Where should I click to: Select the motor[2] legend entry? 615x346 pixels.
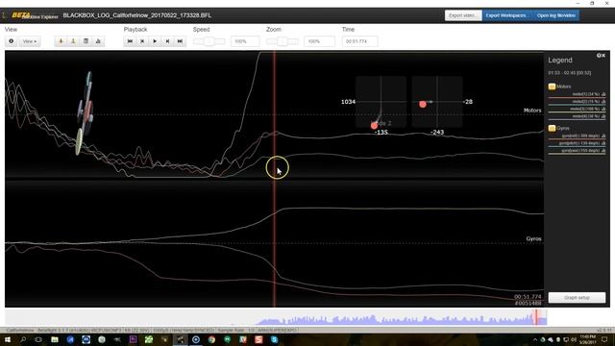pyautogui.click(x=577, y=102)
